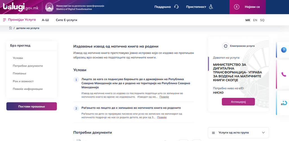The height and width of the screenshot is (141, 289).
Task: Open the hamburger menu icon next to Пронајди Услуга
Action: (x=5, y=20)
